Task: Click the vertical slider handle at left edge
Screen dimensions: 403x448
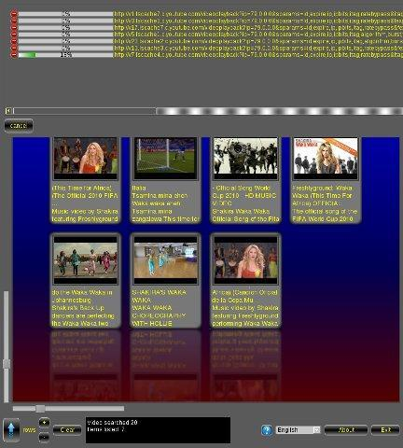Action: pyautogui.click(x=7, y=364)
